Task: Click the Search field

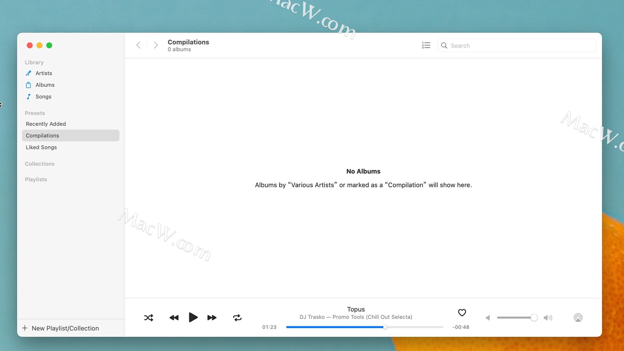Action: click(517, 45)
